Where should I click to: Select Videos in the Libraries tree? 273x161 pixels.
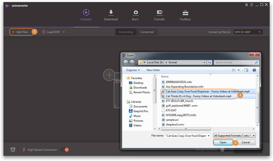(x=137, y=125)
